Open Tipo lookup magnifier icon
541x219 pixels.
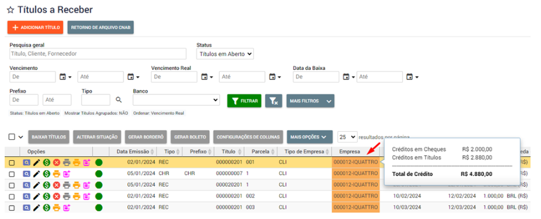point(119,100)
